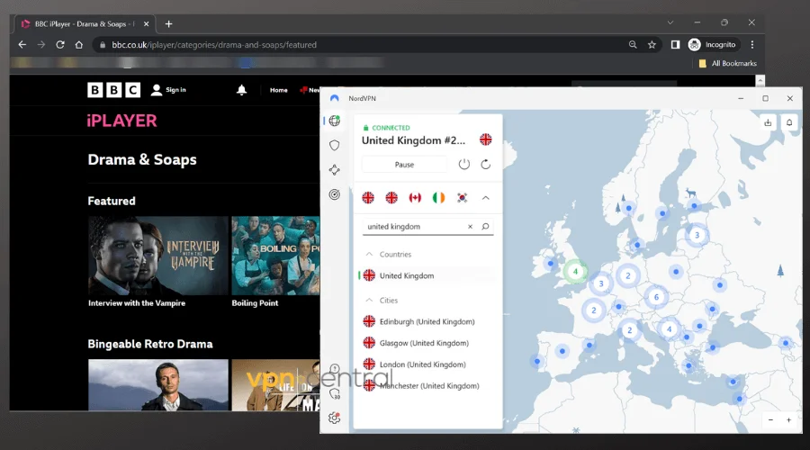Open the Chrome three-dot menu
The height and width of the screenshot is (450, 810).
752,45
